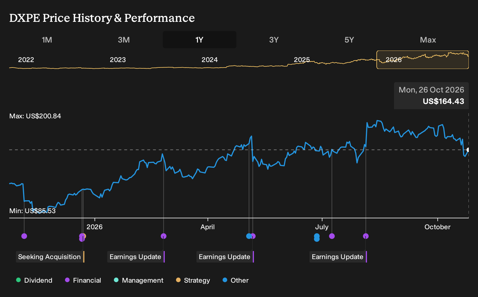Click the blue Other event dot before April earnings
478x297 pixels.
click(x=249, y=236)
